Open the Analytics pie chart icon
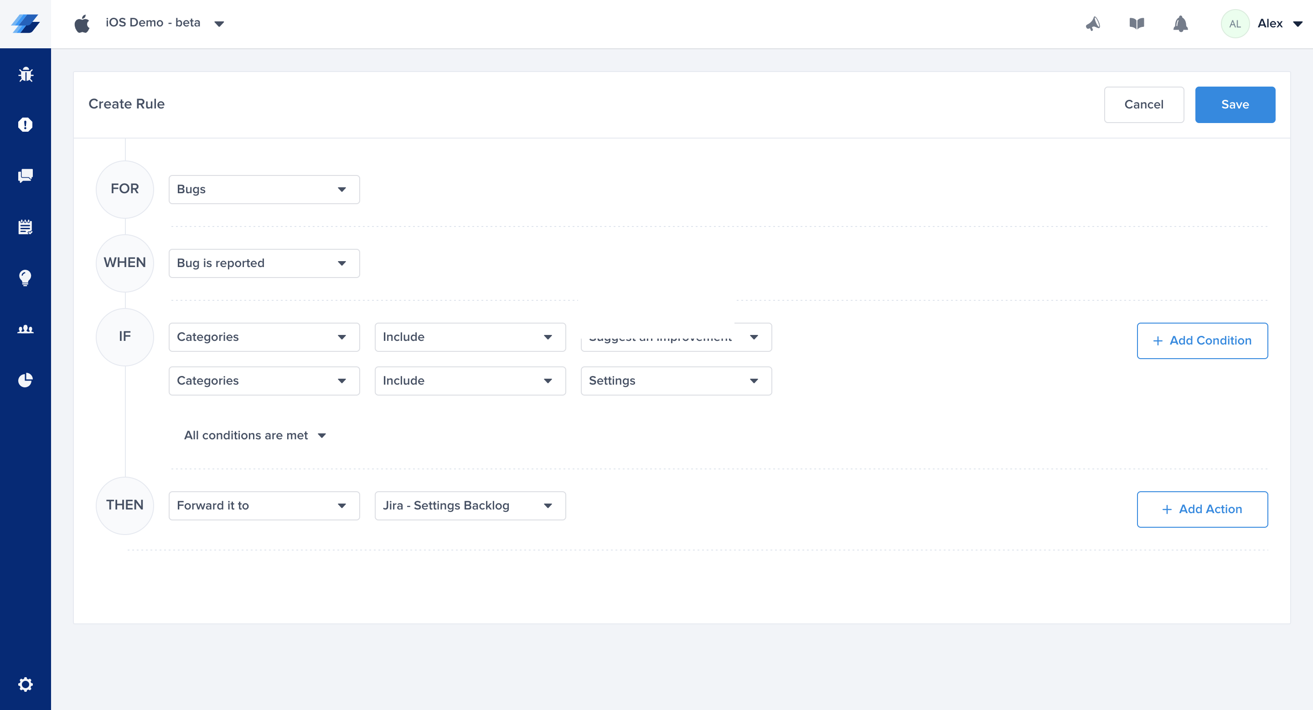 click(x=26, y=380)
